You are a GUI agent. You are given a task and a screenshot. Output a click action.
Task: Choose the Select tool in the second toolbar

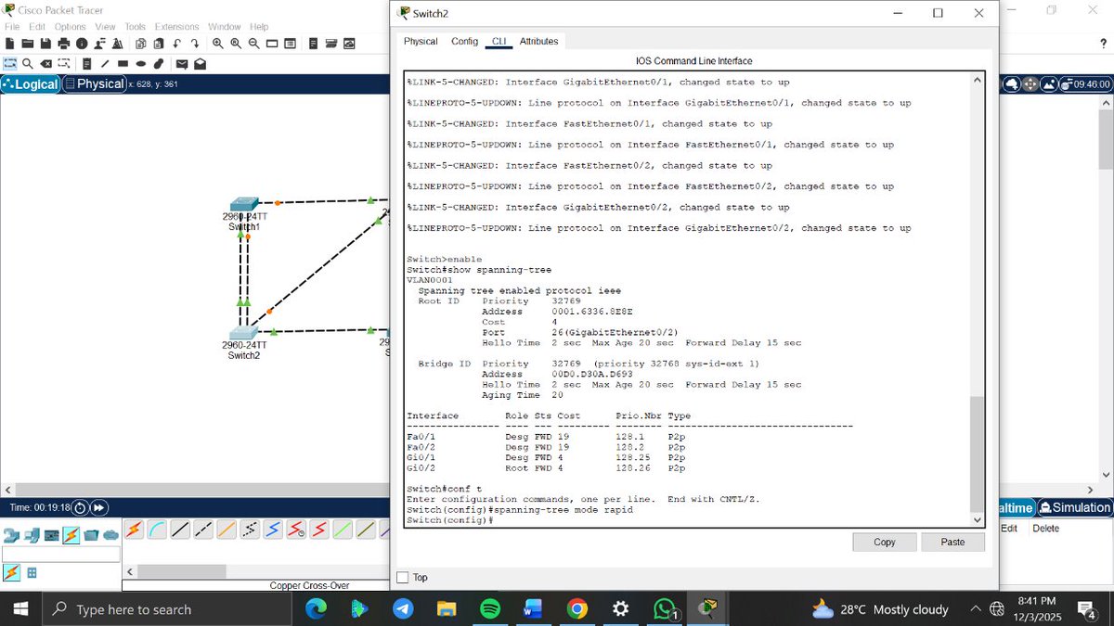[x=10, y=64]
